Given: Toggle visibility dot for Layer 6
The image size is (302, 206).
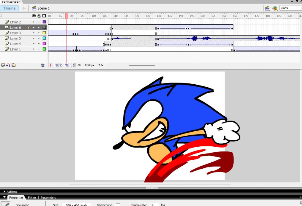Looking at the screenshot, I should (x=34, y=27).
